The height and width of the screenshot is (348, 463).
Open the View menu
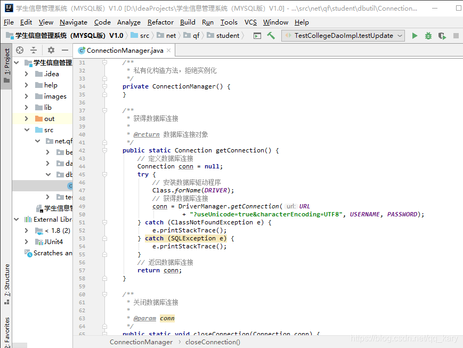46,22
